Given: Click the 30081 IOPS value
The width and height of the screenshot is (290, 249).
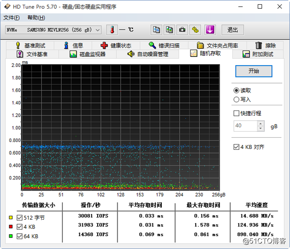Looking at the screenshot, I should point(93,216).
